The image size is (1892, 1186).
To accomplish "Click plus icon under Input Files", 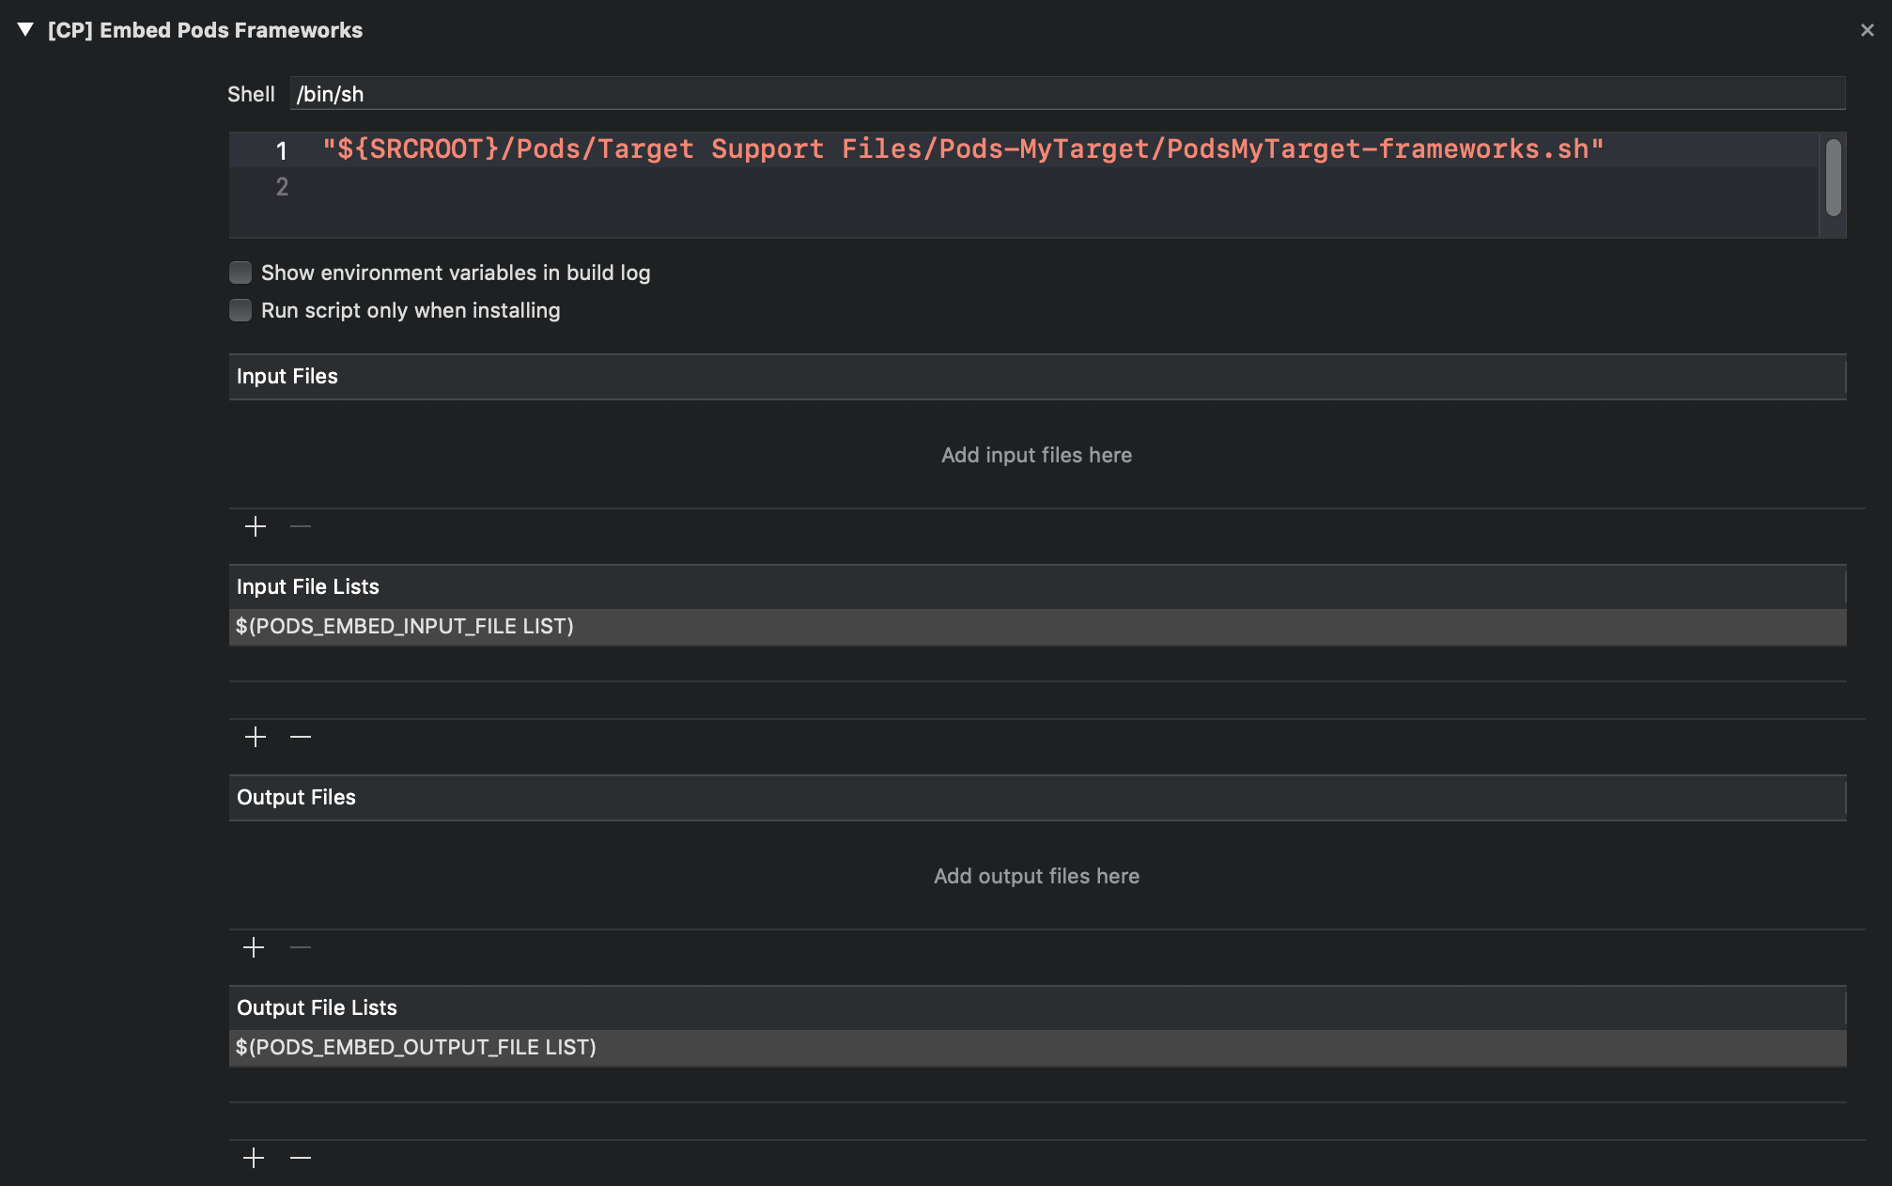I will click(256, 526).
